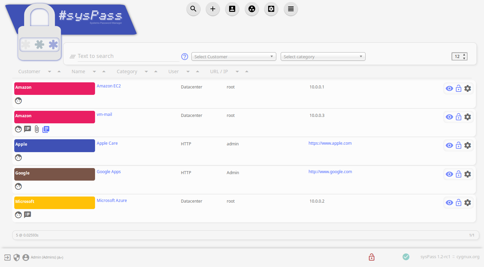Show password with eye icon for Google Apps

point(449,174)
